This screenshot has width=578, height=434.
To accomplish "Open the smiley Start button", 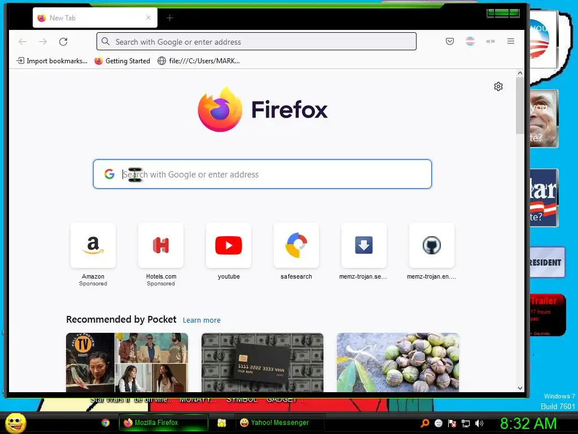I will (15, 423).
